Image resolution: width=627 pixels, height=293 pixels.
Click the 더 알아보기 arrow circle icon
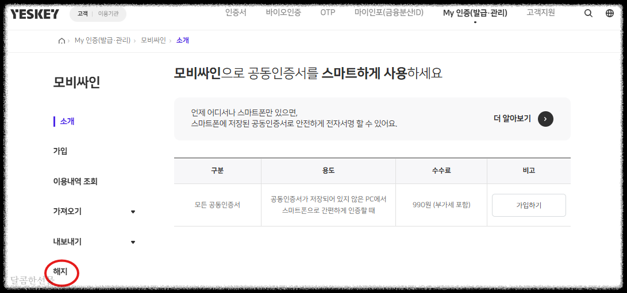coord(545,119)
